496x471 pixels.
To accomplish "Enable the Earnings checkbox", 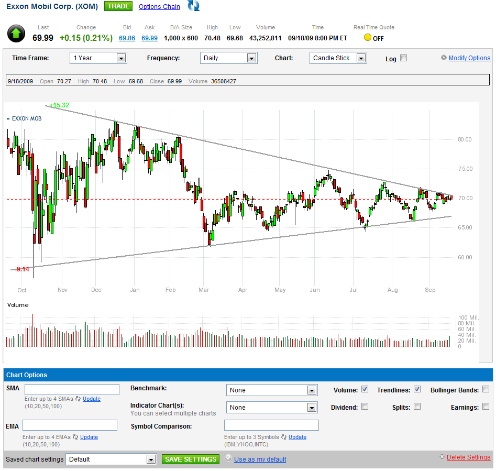I will pyautogui.click(x=486, y=407).
